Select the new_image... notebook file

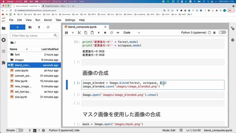[x=34, y=86]
